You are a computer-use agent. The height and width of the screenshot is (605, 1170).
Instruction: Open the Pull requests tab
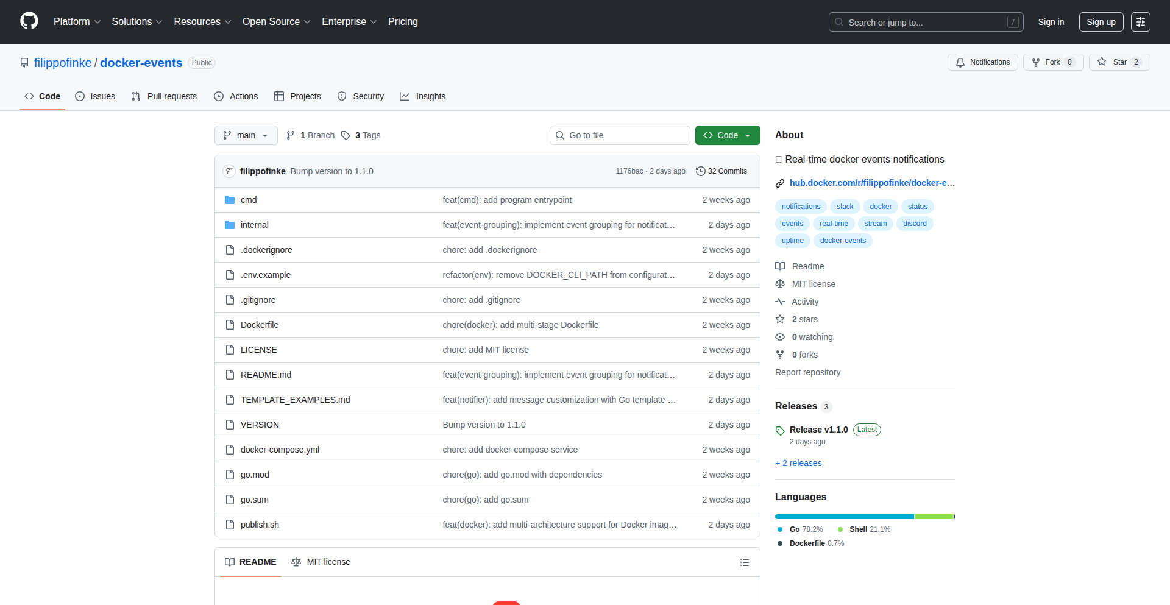click(165, 96)
